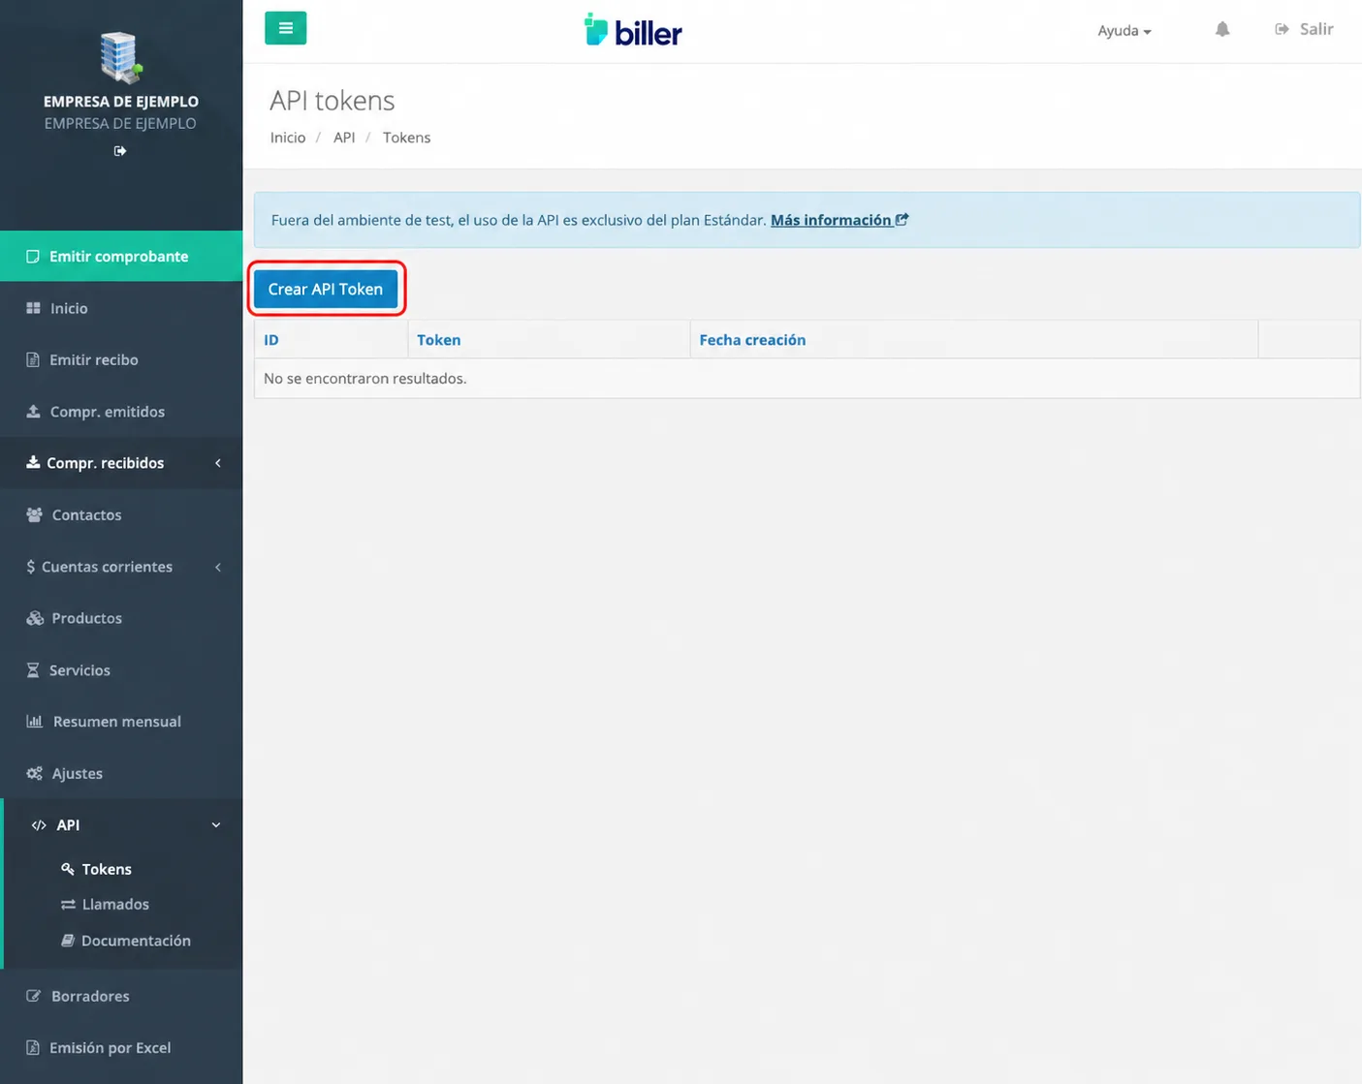The height and width of the screenshot is (1084, 1362).
Task: Click Crear API Token button
Action: 326,289
